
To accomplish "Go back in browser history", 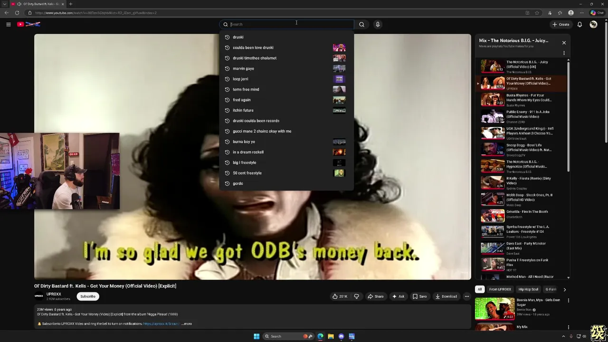I will coord(6,13).
